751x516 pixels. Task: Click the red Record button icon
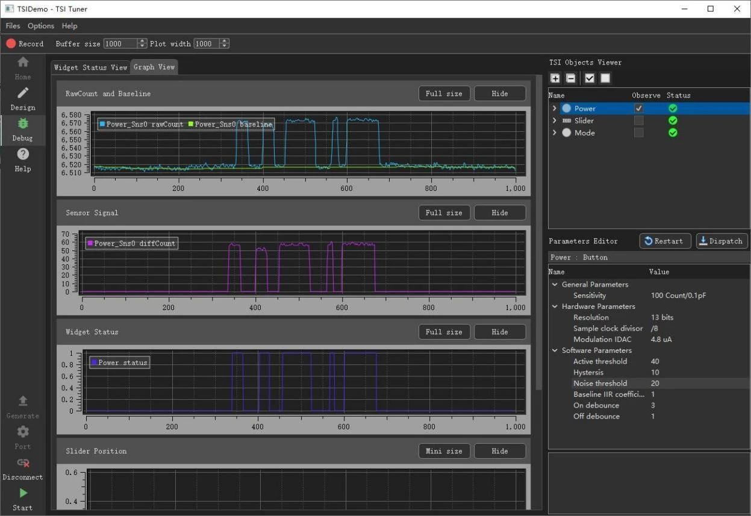(11, 43)
